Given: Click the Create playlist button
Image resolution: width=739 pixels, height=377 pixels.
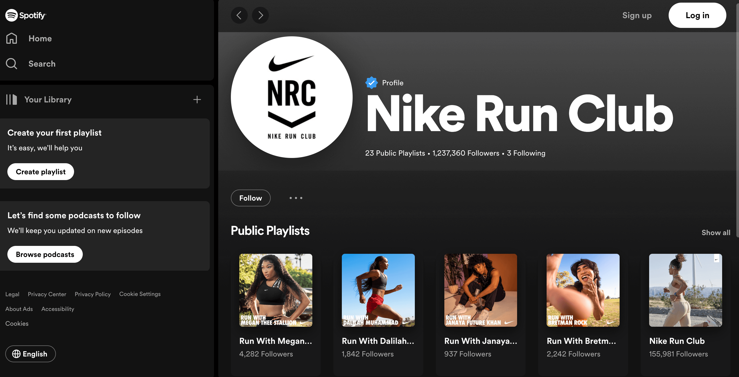Looking at the screenshot, I should coord(40,172).
